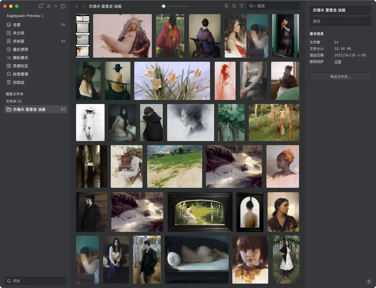Go back with the left chevron
The height and width of the screenshot is (288, 376).
[77, 6]
